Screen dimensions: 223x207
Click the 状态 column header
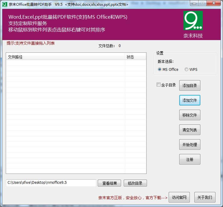tap(135, 57)
